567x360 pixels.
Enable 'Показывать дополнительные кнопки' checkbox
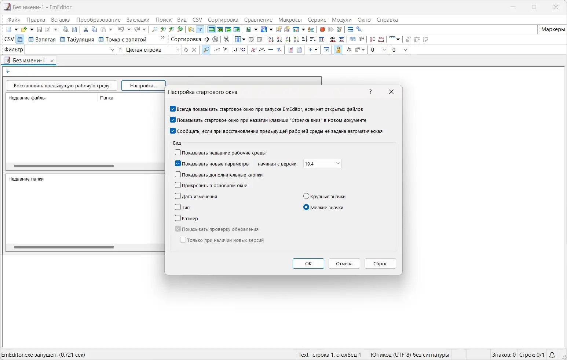point(178,175)
